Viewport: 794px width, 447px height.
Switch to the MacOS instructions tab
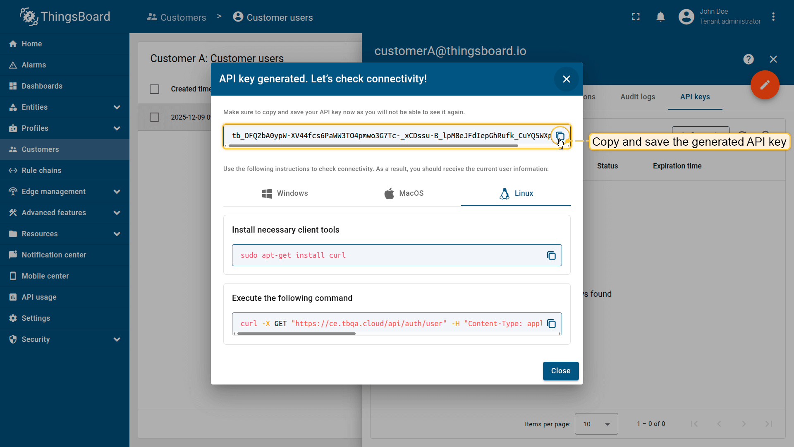pos(404,193)
